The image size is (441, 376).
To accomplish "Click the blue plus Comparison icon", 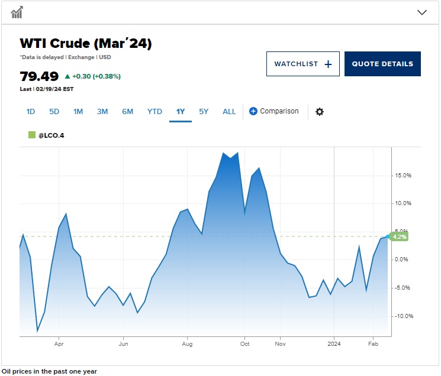I will pos(253,111).
